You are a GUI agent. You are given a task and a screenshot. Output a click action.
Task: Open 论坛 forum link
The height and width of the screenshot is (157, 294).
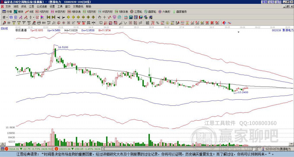pyautogui.click(x=272, y=2)
